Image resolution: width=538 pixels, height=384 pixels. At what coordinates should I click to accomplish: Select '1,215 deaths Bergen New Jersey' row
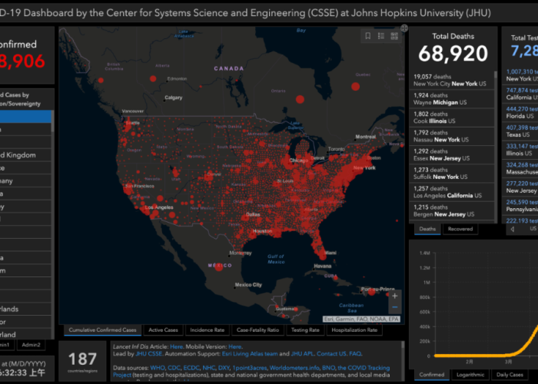[x=452, y=210]
